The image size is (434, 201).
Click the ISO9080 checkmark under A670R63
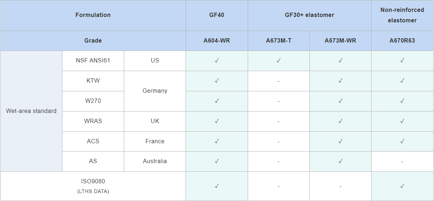[402, 186]
